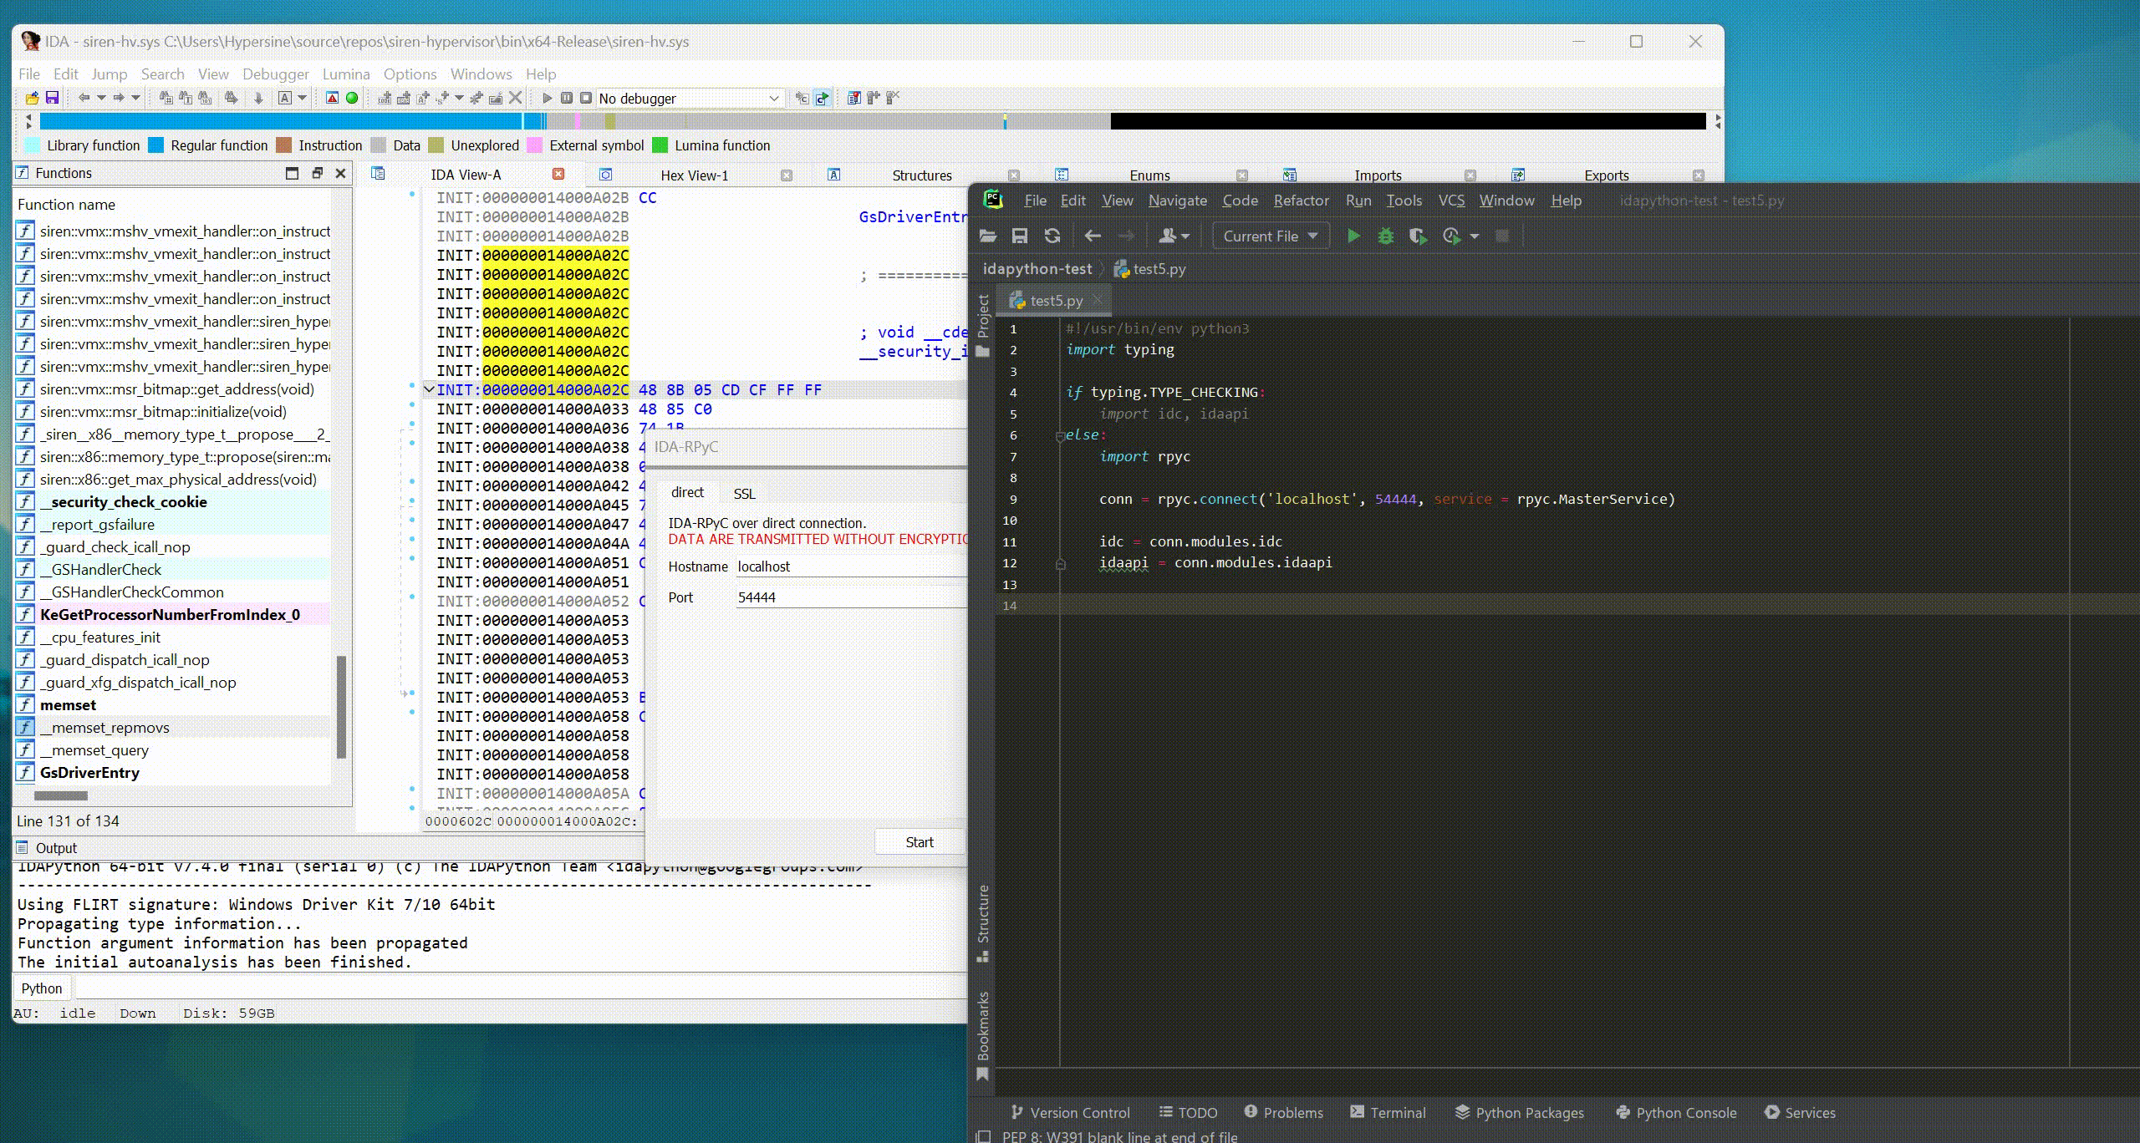
Task: Open the Terminal tool window button
Action: (1388, 1113)
